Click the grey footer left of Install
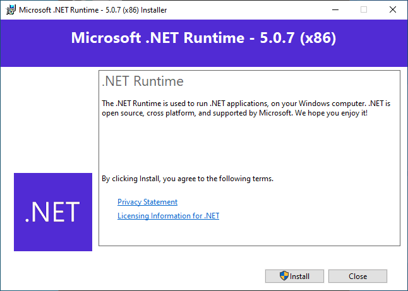This screenshot has width=408, height=291. 126,276
